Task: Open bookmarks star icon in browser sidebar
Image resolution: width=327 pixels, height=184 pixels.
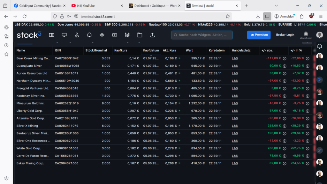Action: click(x=6, y=54)
